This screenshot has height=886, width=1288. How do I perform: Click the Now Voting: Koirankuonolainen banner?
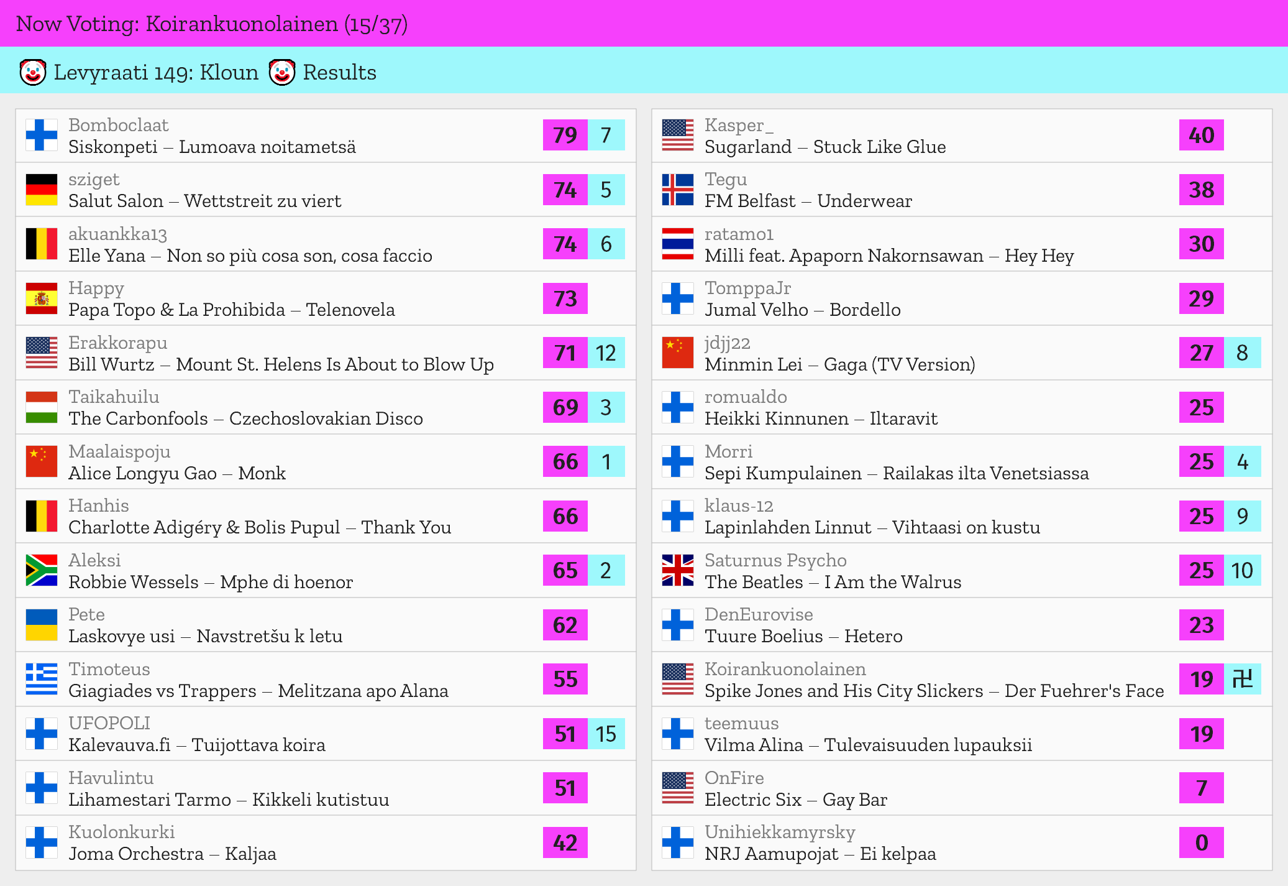[x=212, y=24]
